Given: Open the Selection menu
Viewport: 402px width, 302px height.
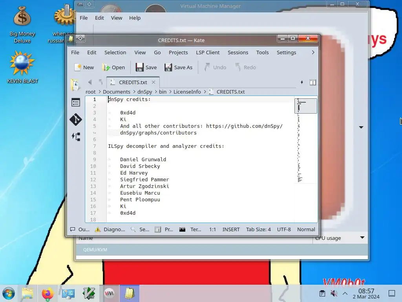Looking at the screenshot, I should click(115, 52).
